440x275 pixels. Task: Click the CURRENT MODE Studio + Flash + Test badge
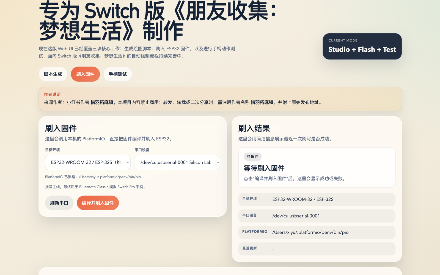[x=362, y=46]
